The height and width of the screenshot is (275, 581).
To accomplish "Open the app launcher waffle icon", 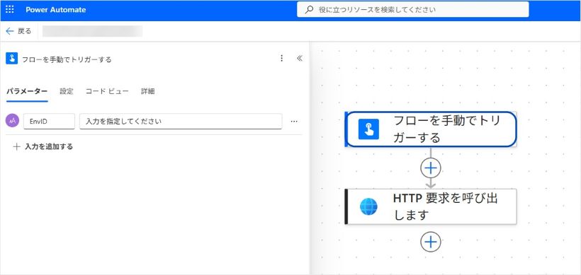I will pyautogui.click(x=10, y=10).
